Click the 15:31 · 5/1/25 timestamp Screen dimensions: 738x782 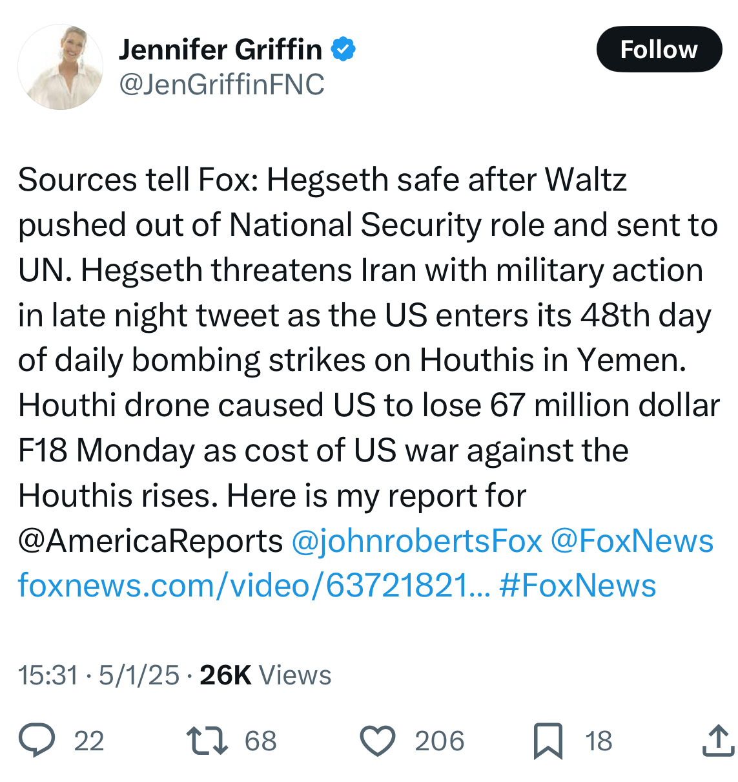click(99, 675)
